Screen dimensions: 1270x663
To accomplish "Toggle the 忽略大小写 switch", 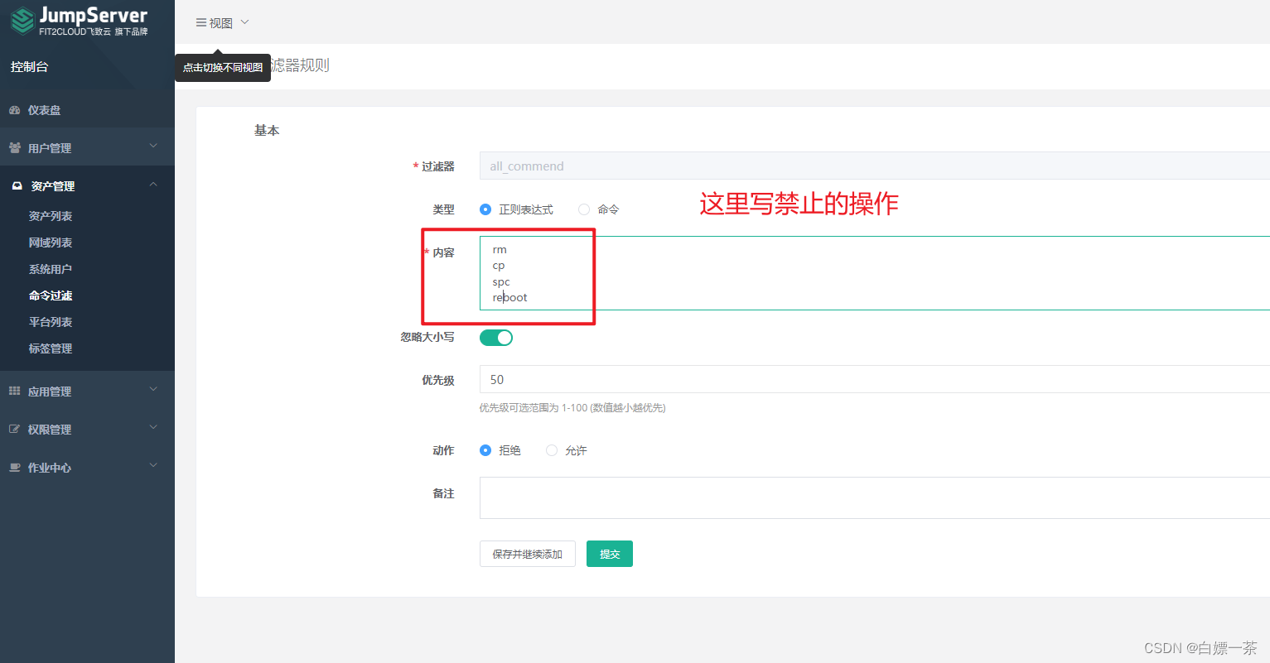I will click(496, 338).
